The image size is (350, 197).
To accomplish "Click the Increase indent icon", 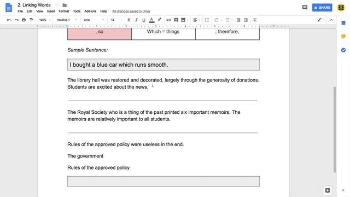I will [246, 20].
